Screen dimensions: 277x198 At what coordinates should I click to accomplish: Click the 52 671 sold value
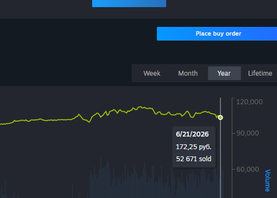[x=194, y=159]
